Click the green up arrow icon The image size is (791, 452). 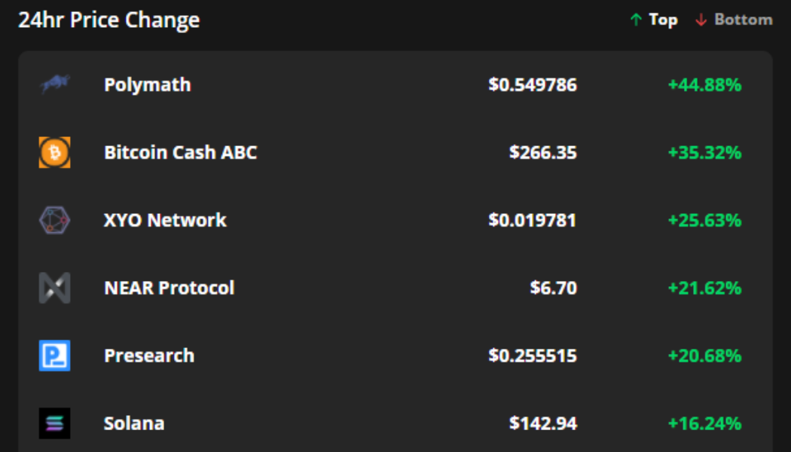[636, 20]
